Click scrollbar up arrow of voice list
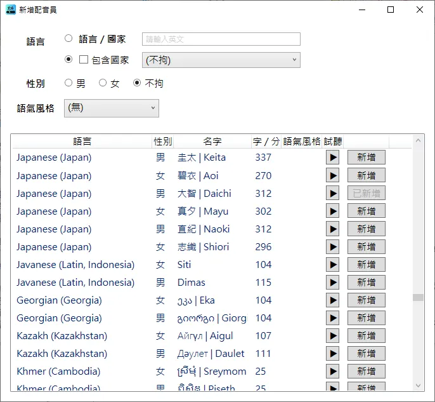 pyautogui.click(x=418, y=140)
